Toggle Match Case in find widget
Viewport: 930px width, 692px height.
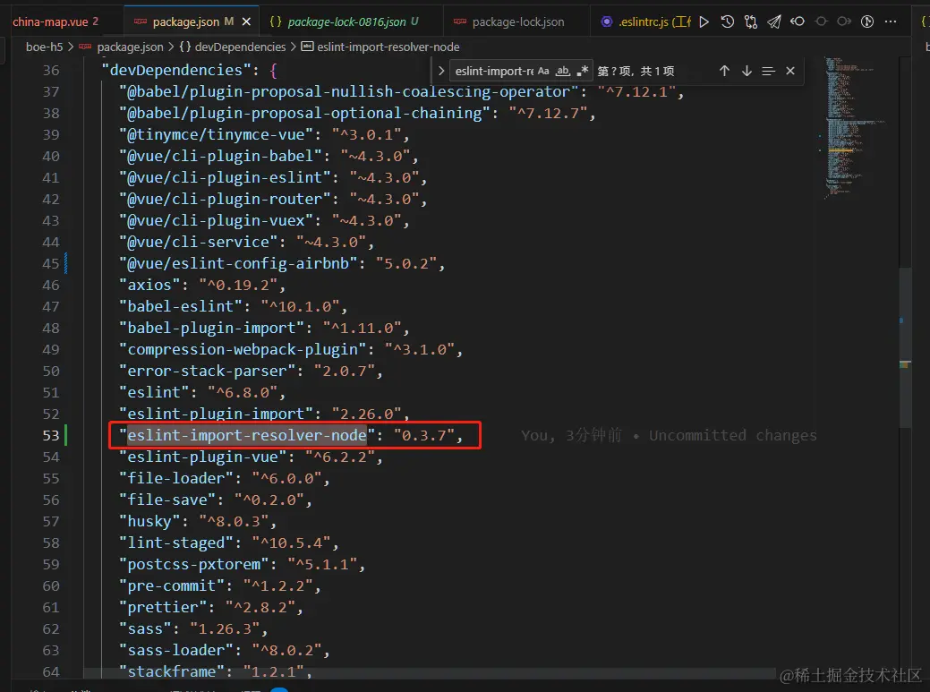[543, 71]
